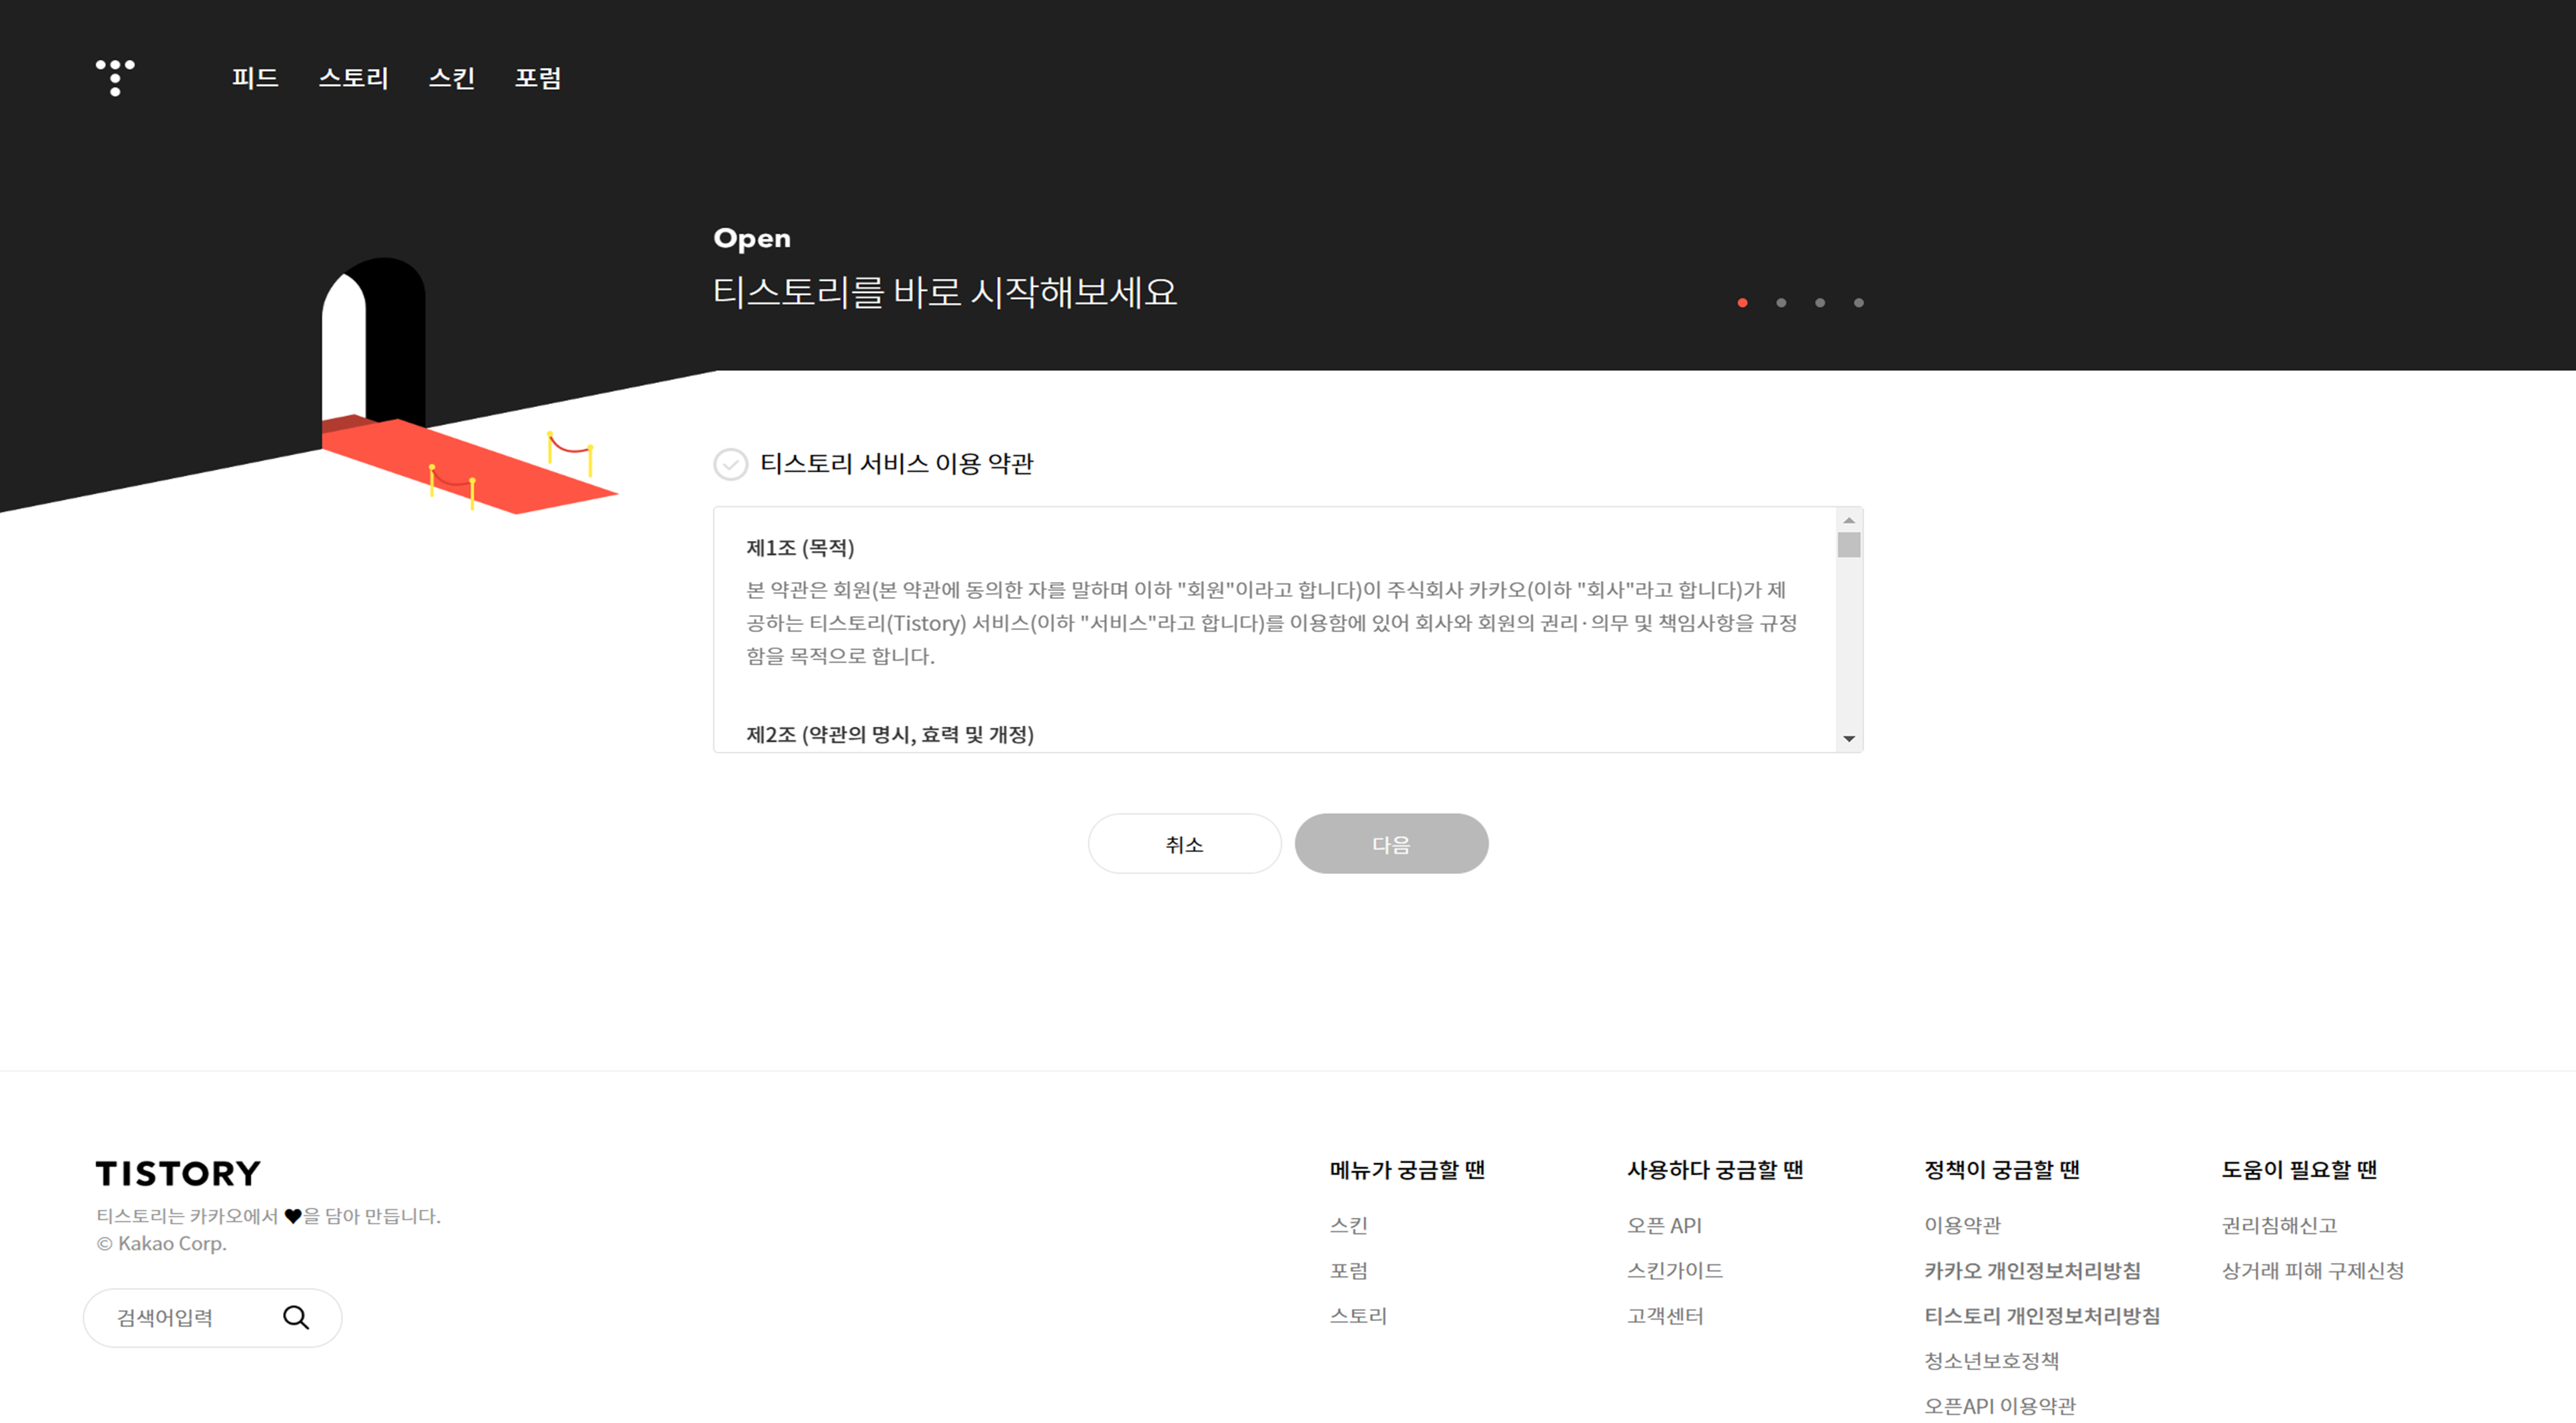Click the Tistory dotted logo icon
Image resolution: width=2576 pixels, height=1423 pixels.
click(115, 78)
